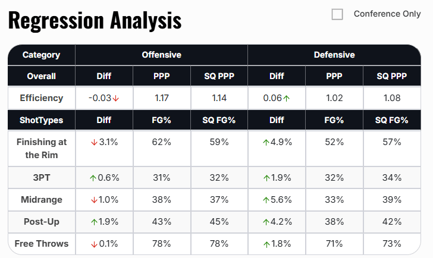Click offensive PPP value 1.17
The width and height of the screenshot is (433, 258).
coord(161,99)
